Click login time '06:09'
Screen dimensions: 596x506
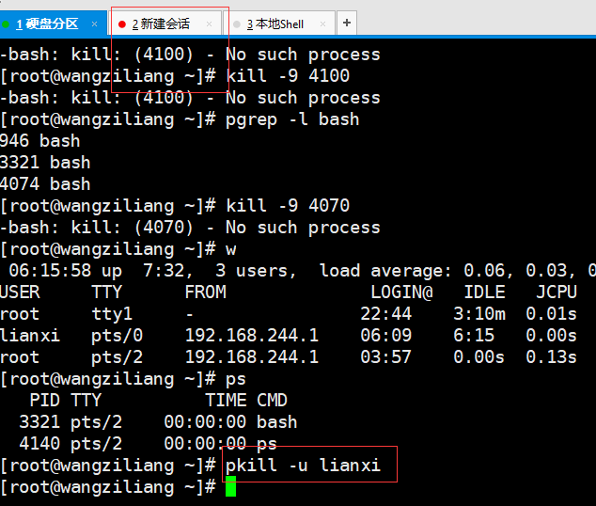(385, 336)
